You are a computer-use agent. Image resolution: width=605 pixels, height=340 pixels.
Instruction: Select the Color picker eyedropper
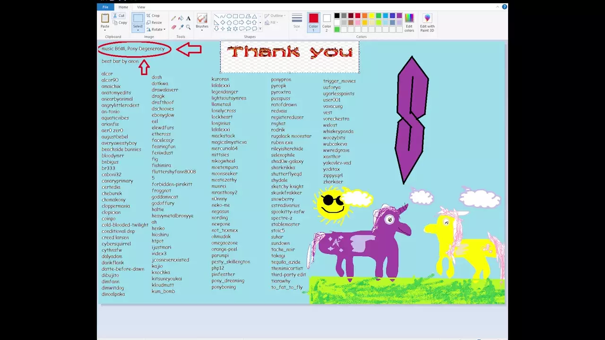click(x=181, y=27)
